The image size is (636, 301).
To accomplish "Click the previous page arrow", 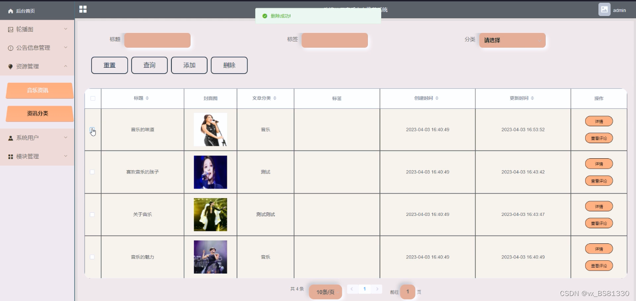I will point(352,289).
